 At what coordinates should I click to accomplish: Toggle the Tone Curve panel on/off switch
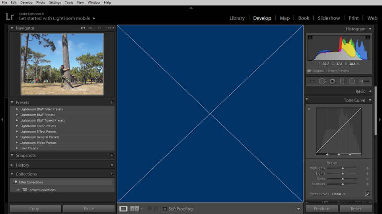pos(306,100)
